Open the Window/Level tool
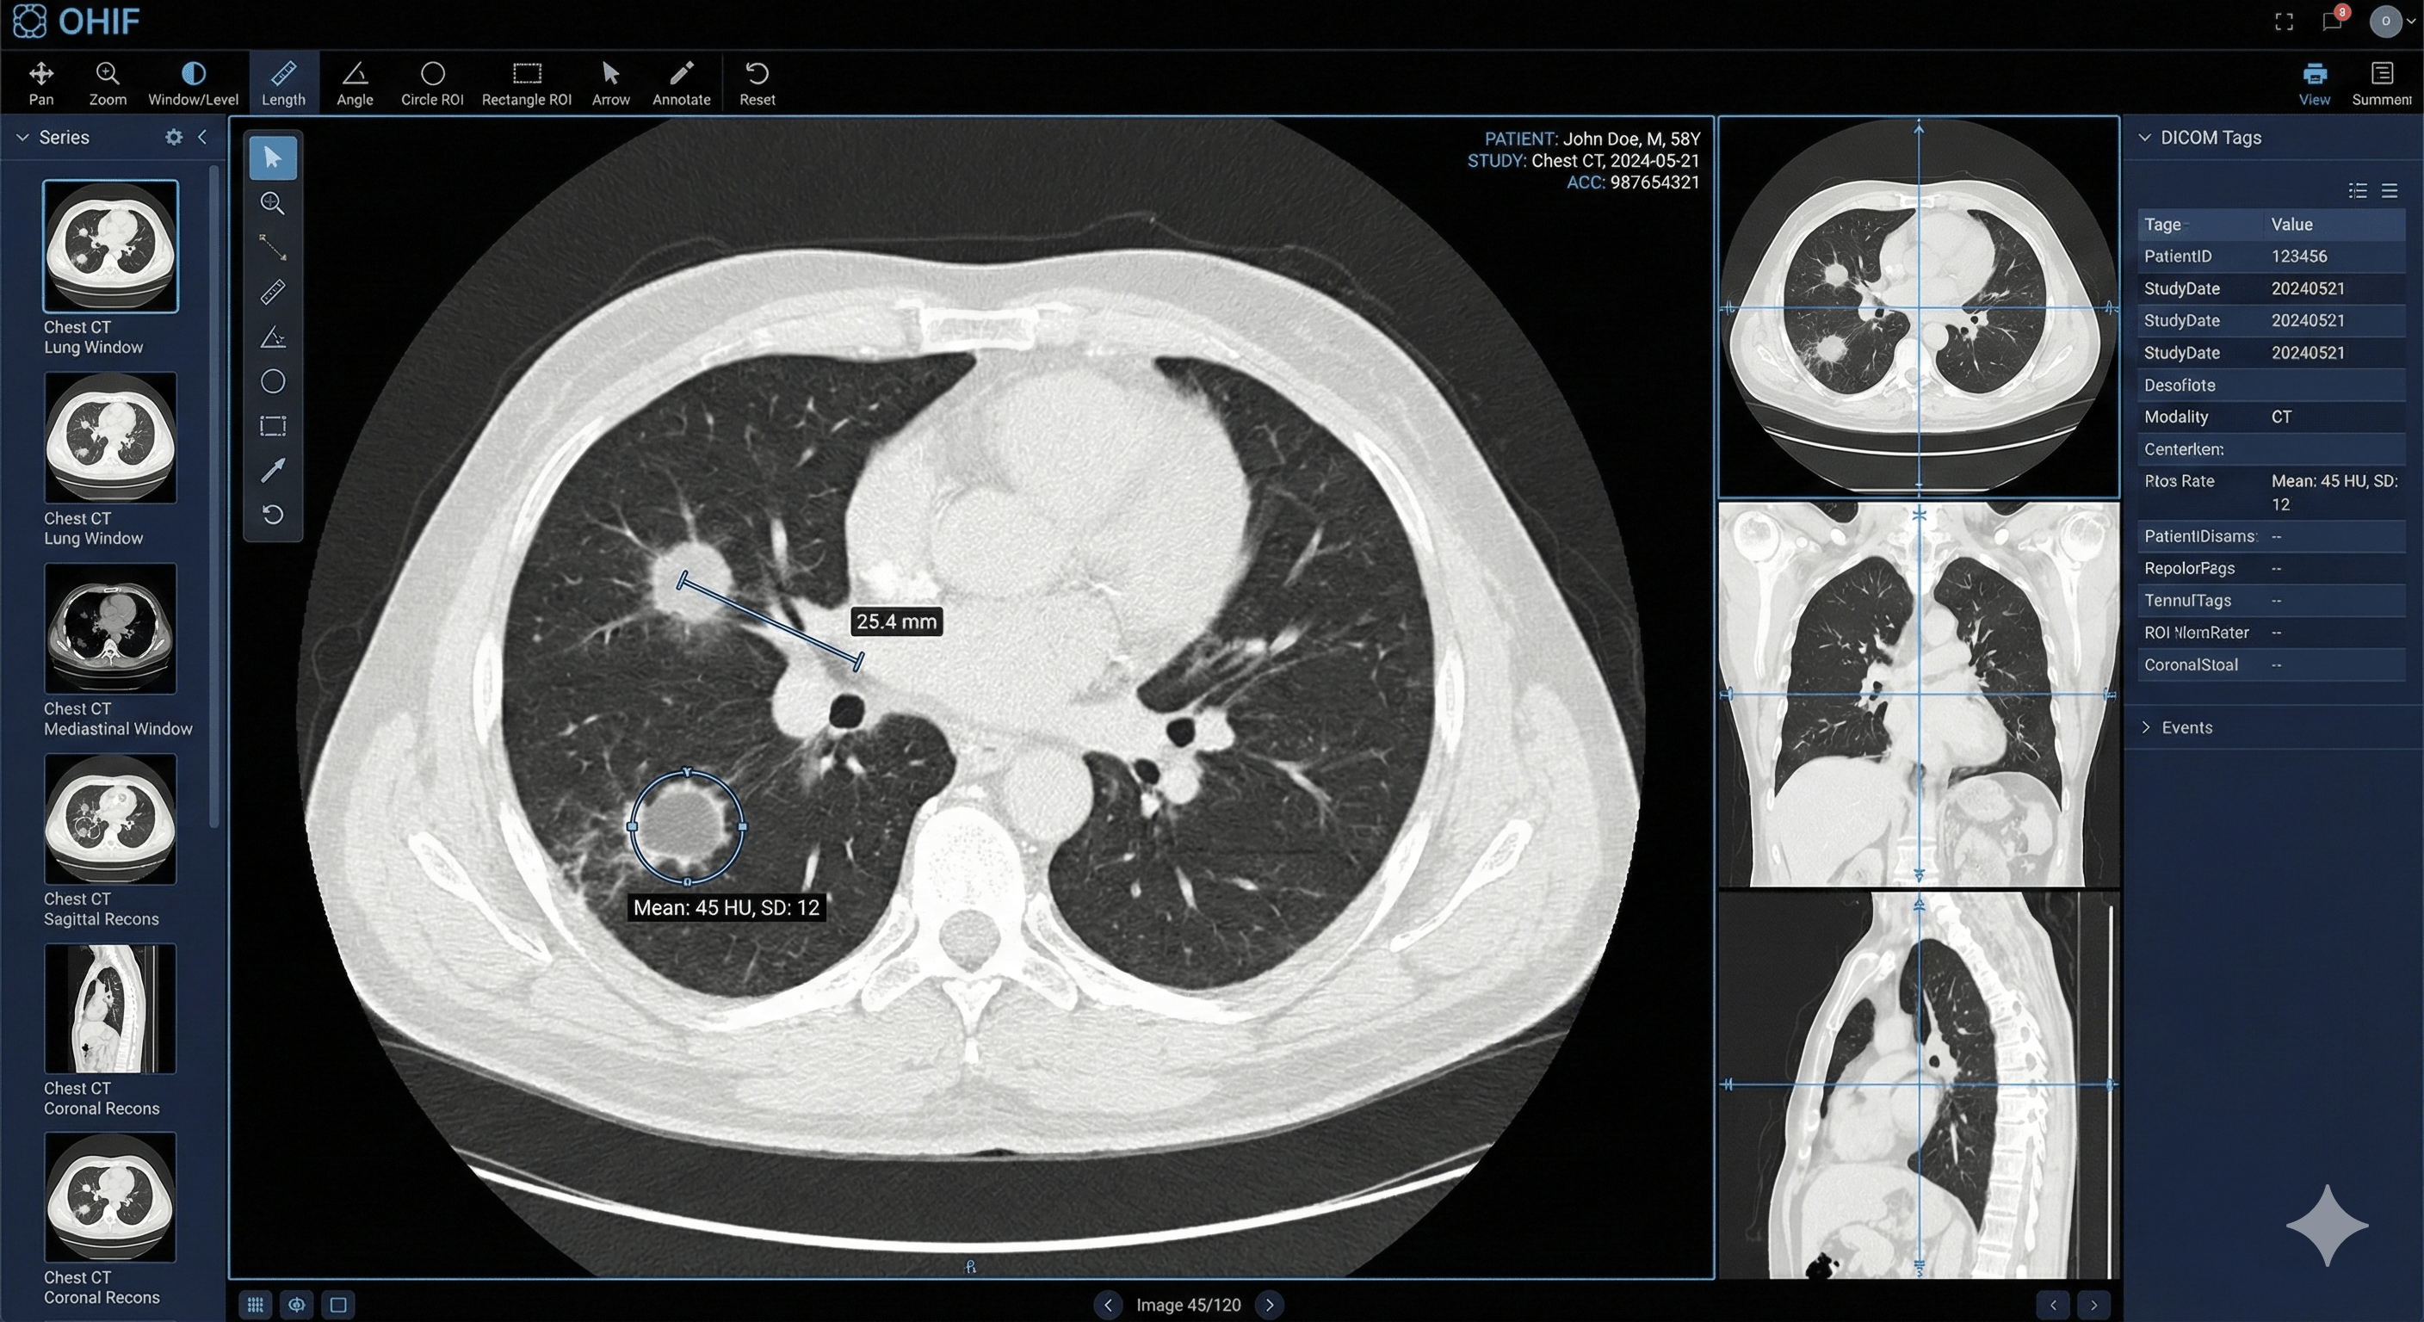Screen dimensions: 2424x1322 [193, 82]
